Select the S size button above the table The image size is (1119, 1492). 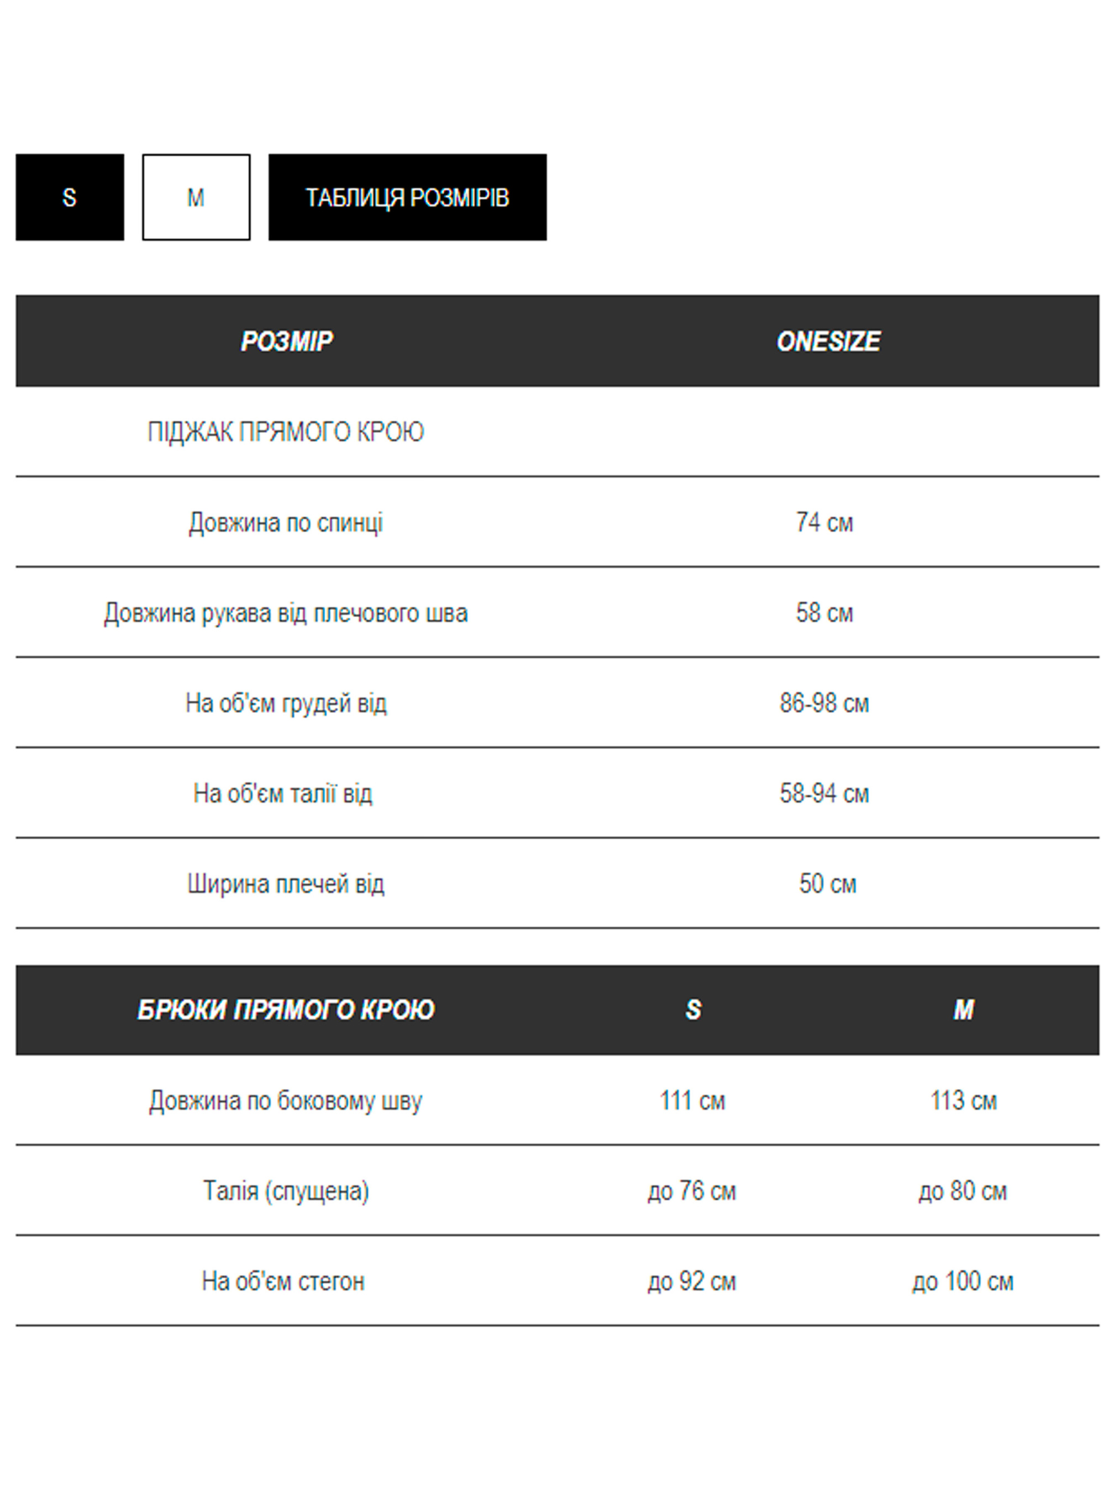(x=70, y=197)
